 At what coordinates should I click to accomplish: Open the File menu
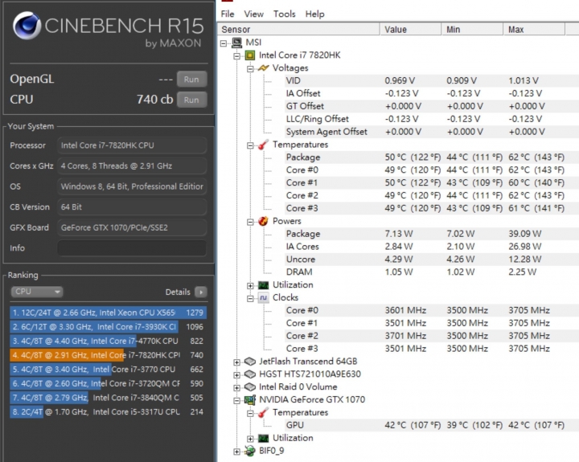point(228,14)
